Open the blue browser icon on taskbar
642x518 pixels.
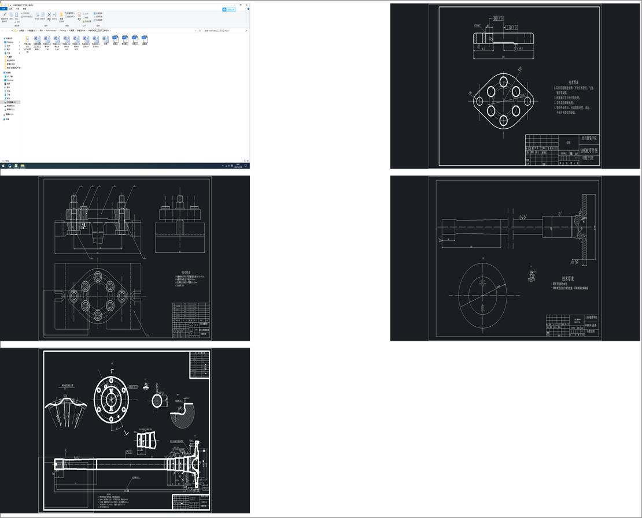(x=10, y=166)
